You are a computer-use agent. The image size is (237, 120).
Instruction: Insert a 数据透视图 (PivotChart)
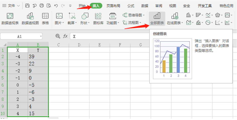pyautogui.click(x=30, y=18)
